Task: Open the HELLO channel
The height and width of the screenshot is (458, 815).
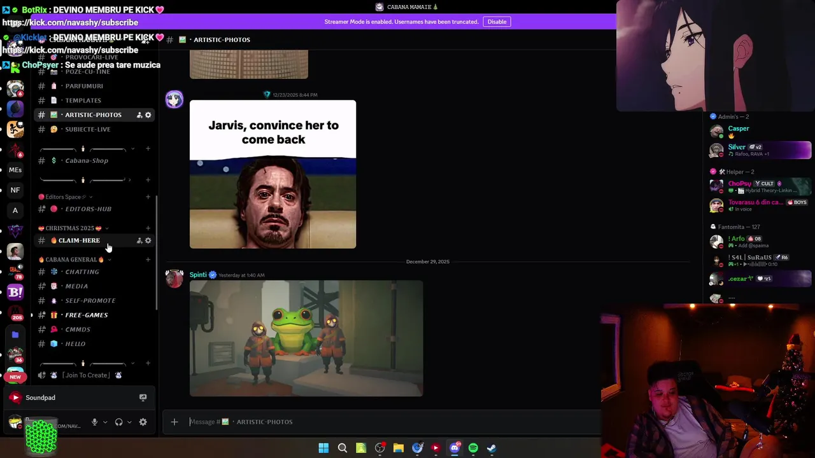Action: [x=94, y=344]
